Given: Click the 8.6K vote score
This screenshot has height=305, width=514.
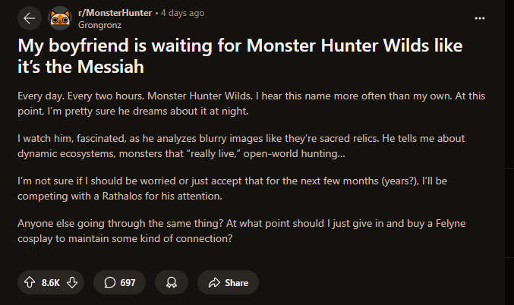Looking at the screenshot, I should [x=51, y=282].
